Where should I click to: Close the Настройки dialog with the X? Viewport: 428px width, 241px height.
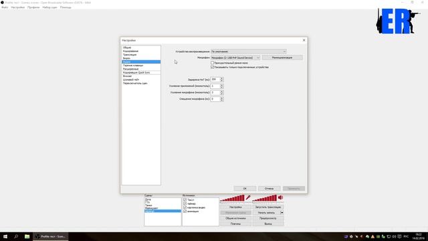tap(304, 40)
